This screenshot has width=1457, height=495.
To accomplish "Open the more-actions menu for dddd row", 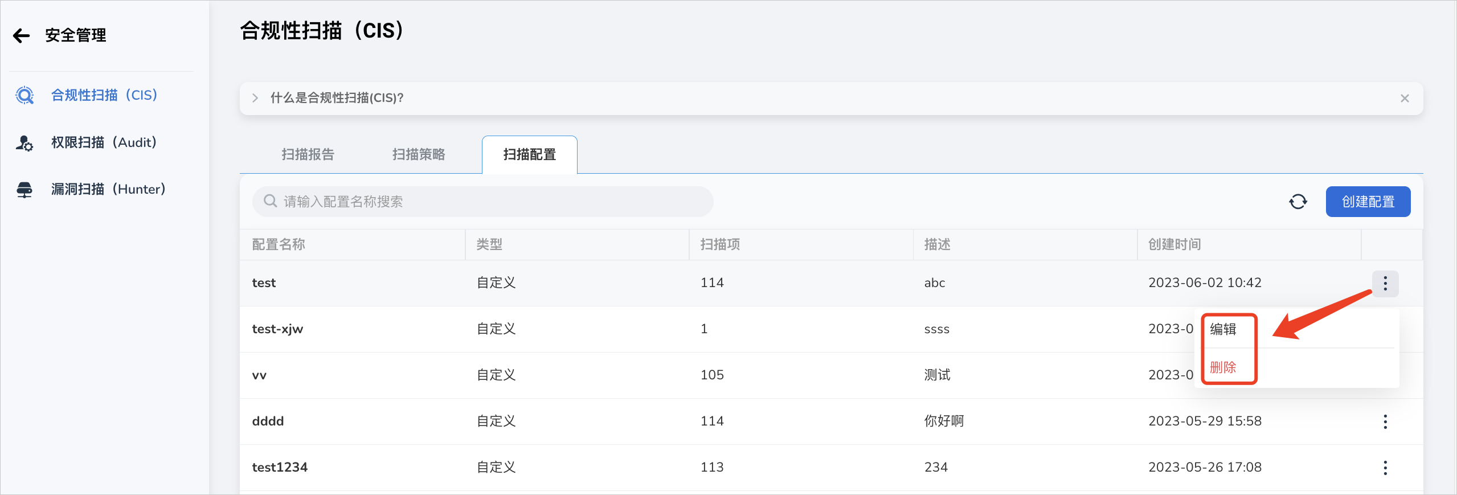I will (x=1385, y=422).
